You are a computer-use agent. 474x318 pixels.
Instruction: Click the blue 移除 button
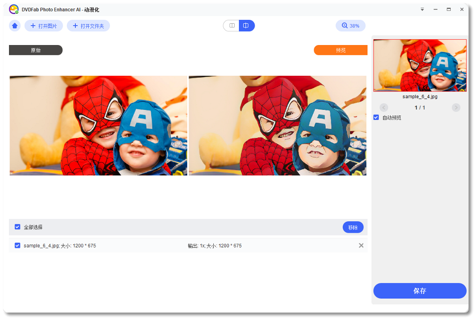pos(353,227)
